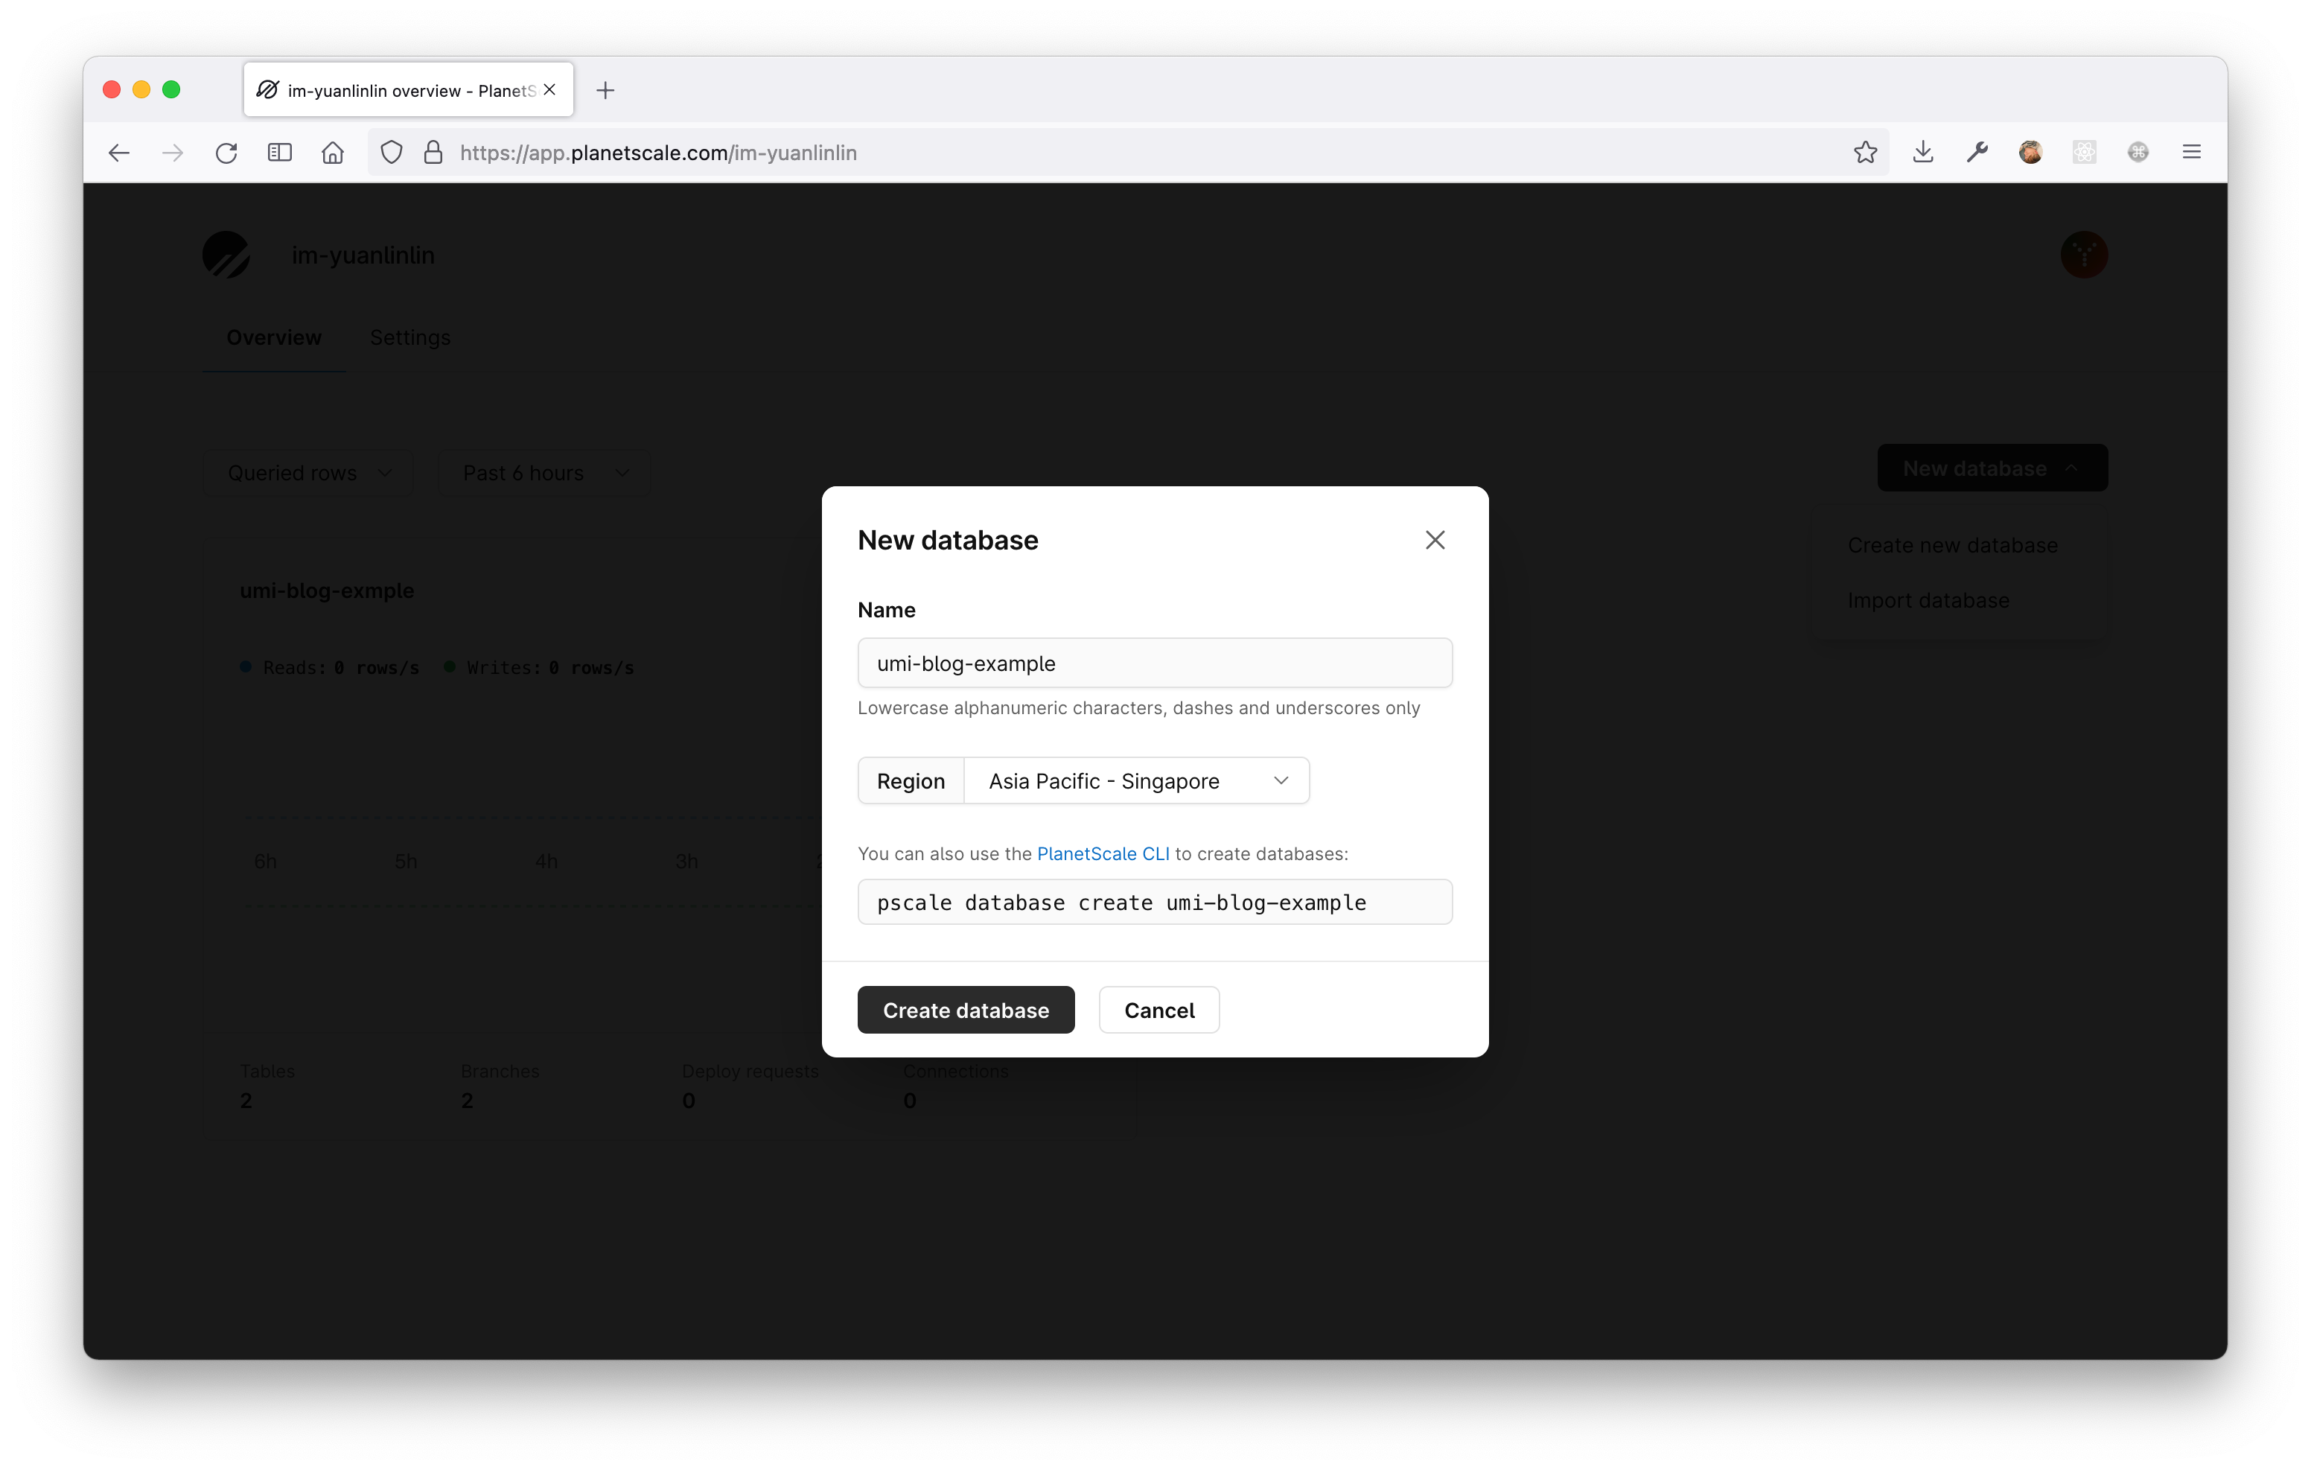The width and height of the screenshot is (2311, 1470).
Task: Click the Settings tab
Action: tap(411, 337)
